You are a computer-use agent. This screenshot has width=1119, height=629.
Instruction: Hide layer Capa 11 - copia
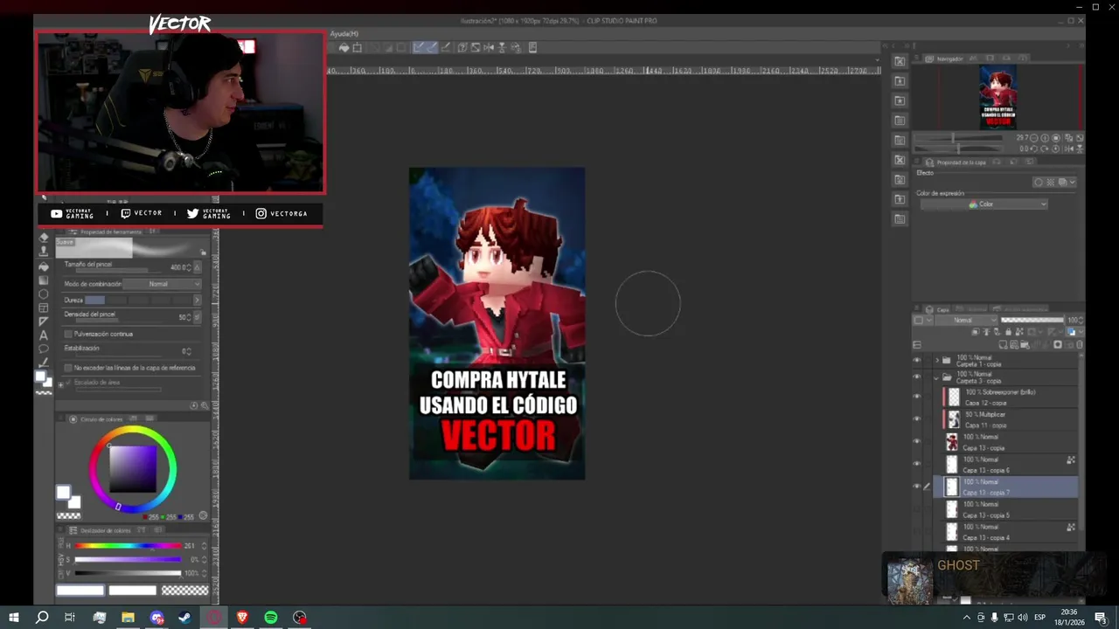pos(917,418)
